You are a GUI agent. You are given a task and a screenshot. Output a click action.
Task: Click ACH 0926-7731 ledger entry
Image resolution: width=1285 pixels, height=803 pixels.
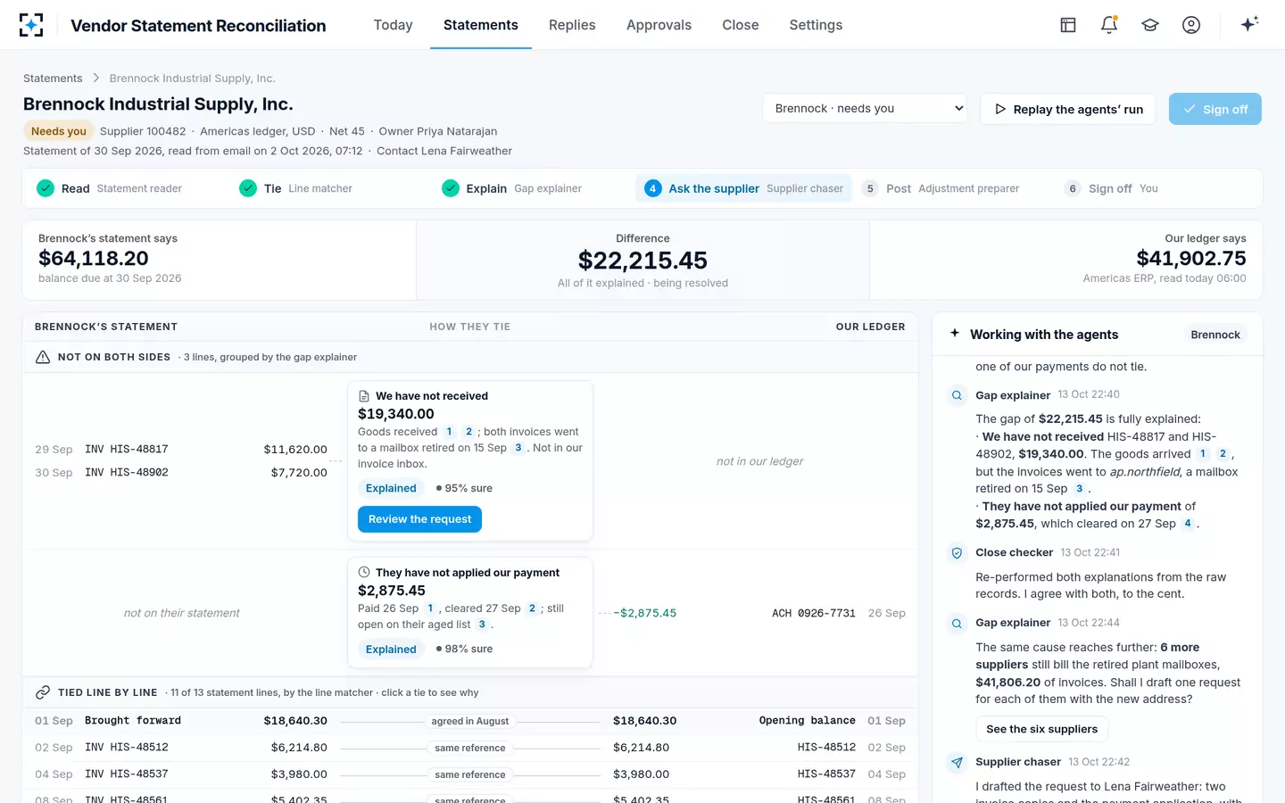814,613
